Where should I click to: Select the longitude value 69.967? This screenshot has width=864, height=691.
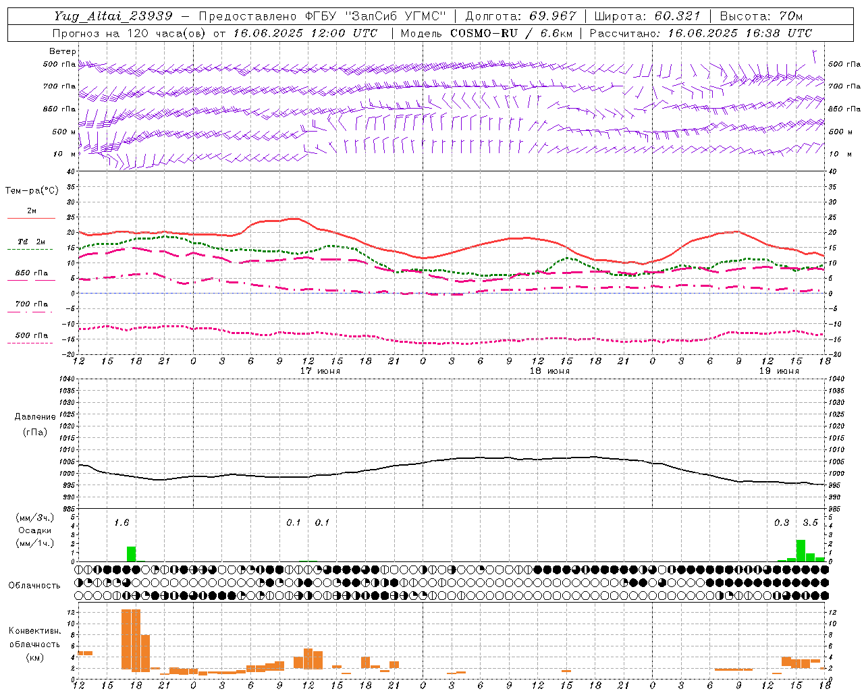pos(553,16)
